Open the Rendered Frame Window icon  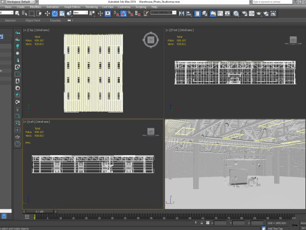[x=252, y=13]
